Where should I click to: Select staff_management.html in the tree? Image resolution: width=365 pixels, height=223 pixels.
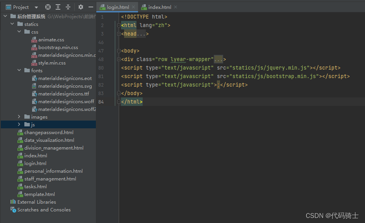point(50,179)
